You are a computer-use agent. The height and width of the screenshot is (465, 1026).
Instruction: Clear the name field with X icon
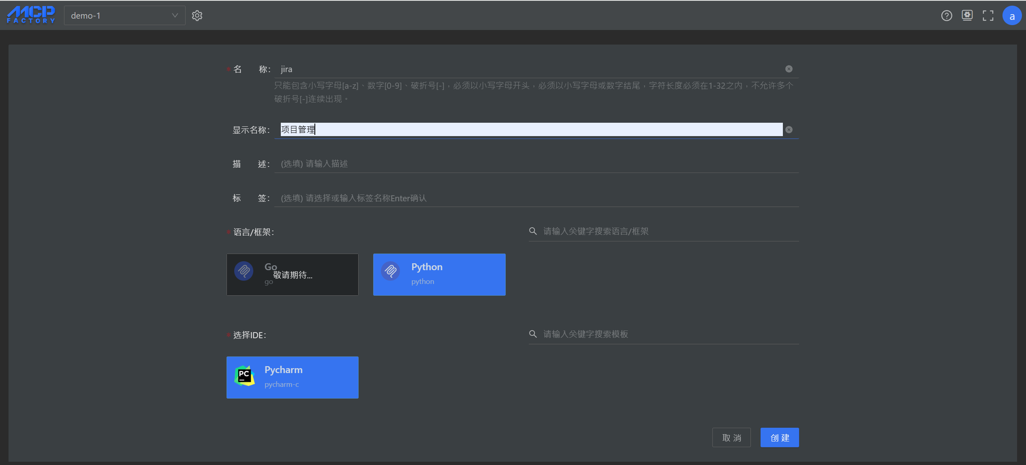[789, 69]
